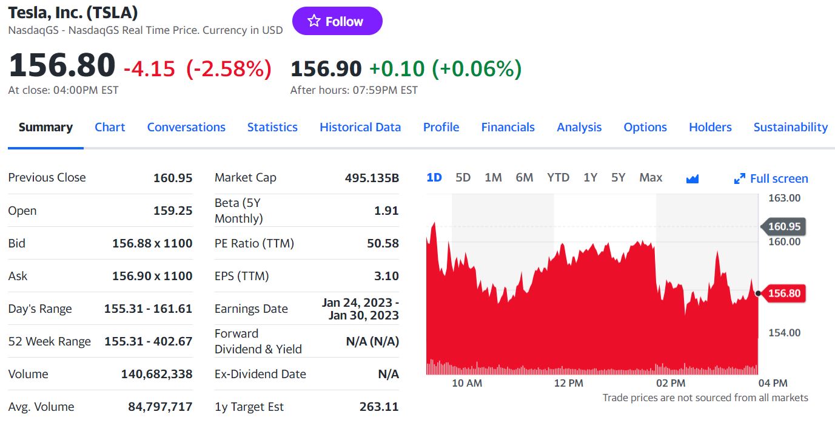
Task: Open the Statistics tab
Action: [x=272, y=127]
